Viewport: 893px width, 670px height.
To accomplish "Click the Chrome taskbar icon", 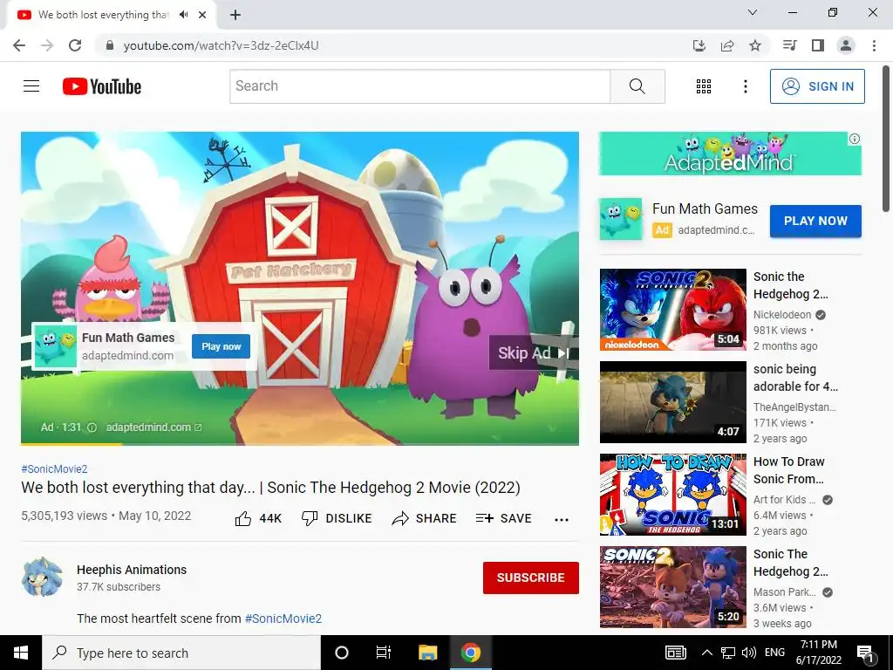I will tap(470, 653).
